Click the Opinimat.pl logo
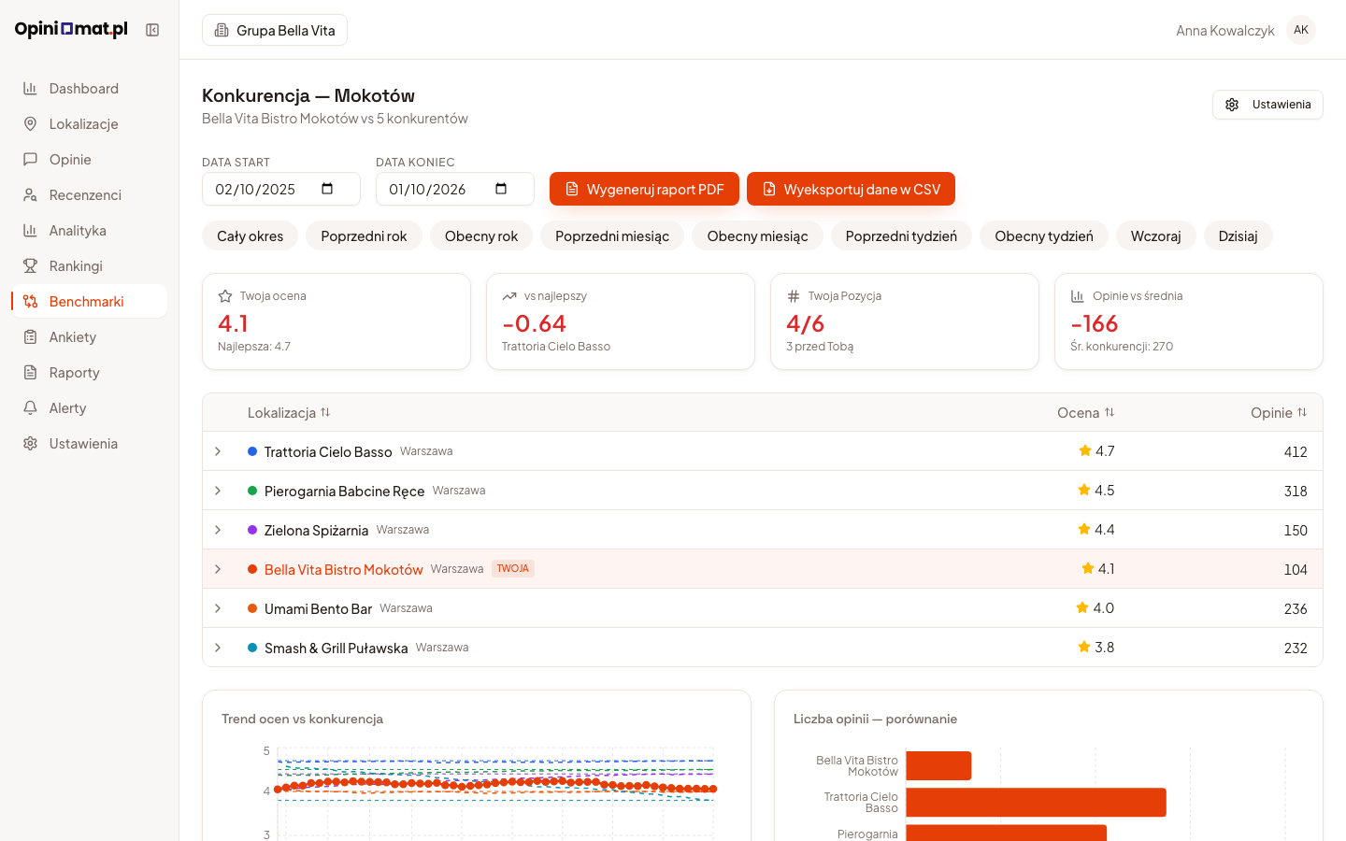 point(71,29)
